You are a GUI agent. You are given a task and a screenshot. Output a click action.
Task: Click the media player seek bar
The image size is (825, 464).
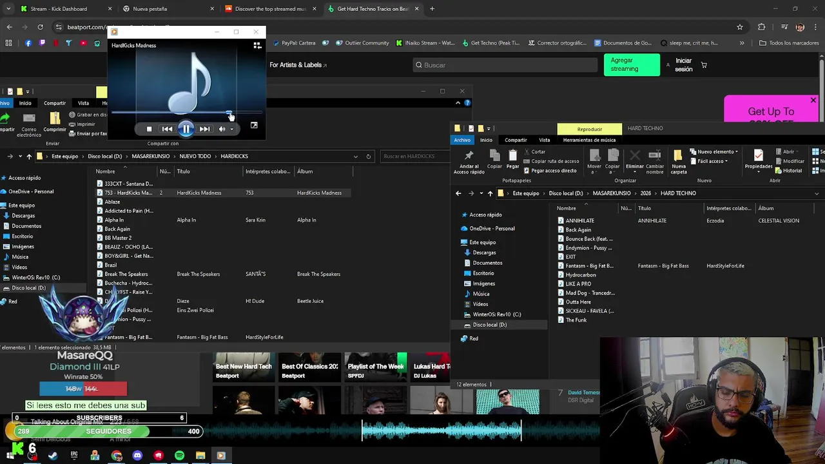(187, 113)
